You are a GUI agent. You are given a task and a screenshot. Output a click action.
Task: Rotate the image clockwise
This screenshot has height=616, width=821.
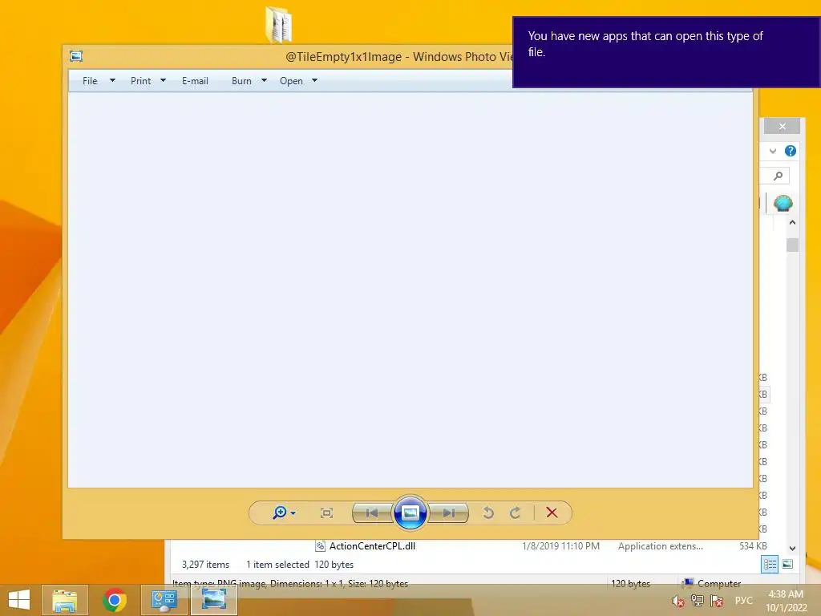[x=516, y=513]
